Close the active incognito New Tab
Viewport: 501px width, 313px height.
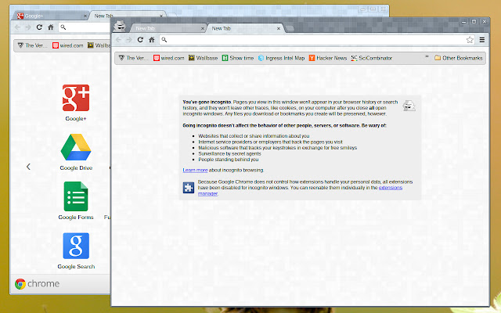click(x=279, y=28)
